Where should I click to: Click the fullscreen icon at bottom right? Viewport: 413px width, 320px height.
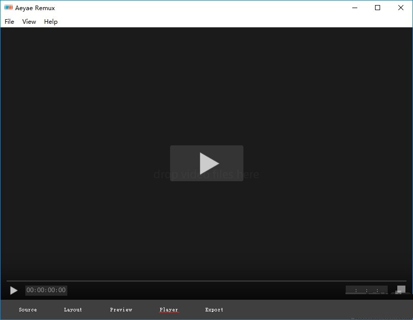(x=401, y=290)
